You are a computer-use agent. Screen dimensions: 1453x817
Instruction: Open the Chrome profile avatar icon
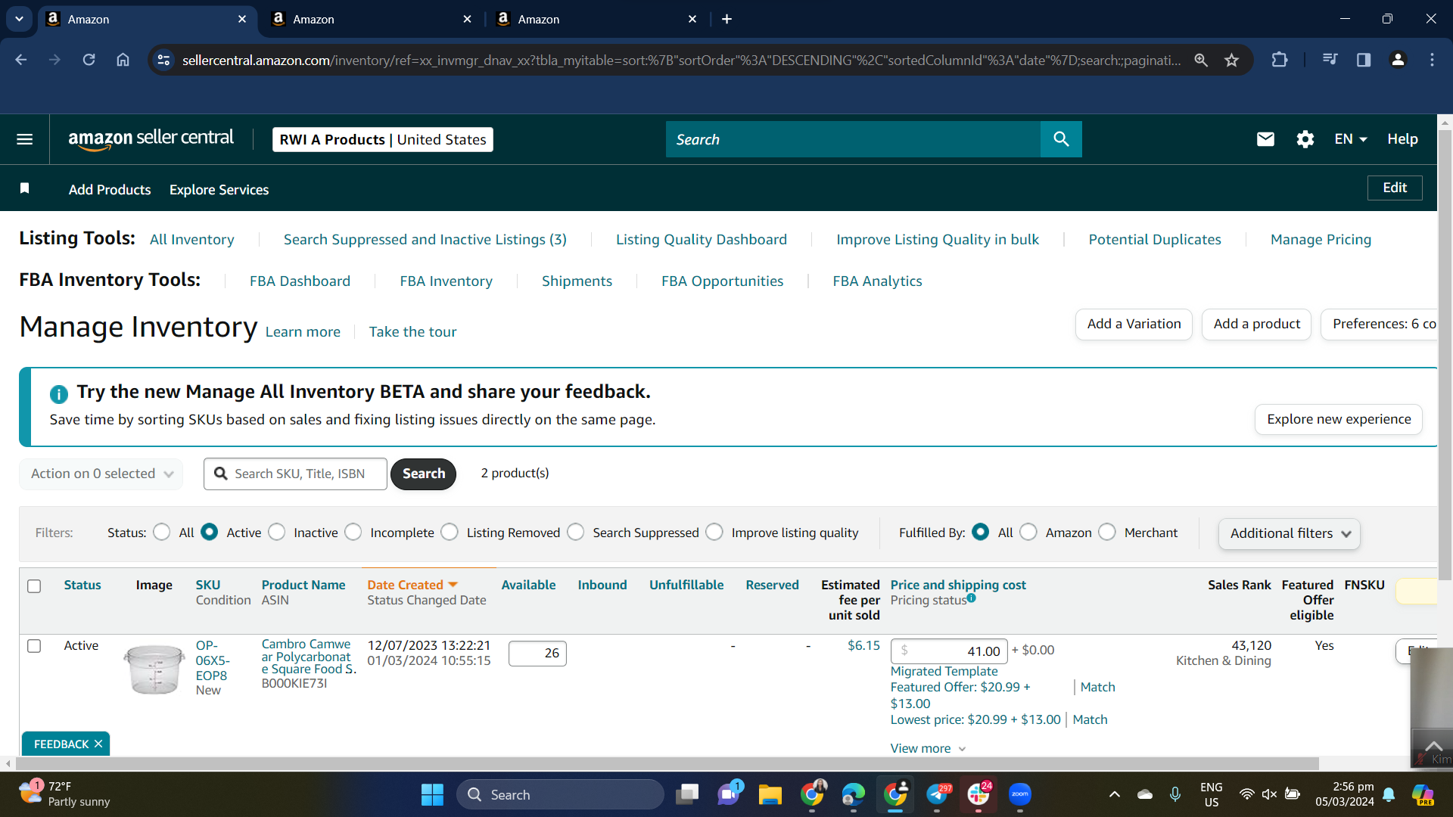click(x=1399, y=60)
